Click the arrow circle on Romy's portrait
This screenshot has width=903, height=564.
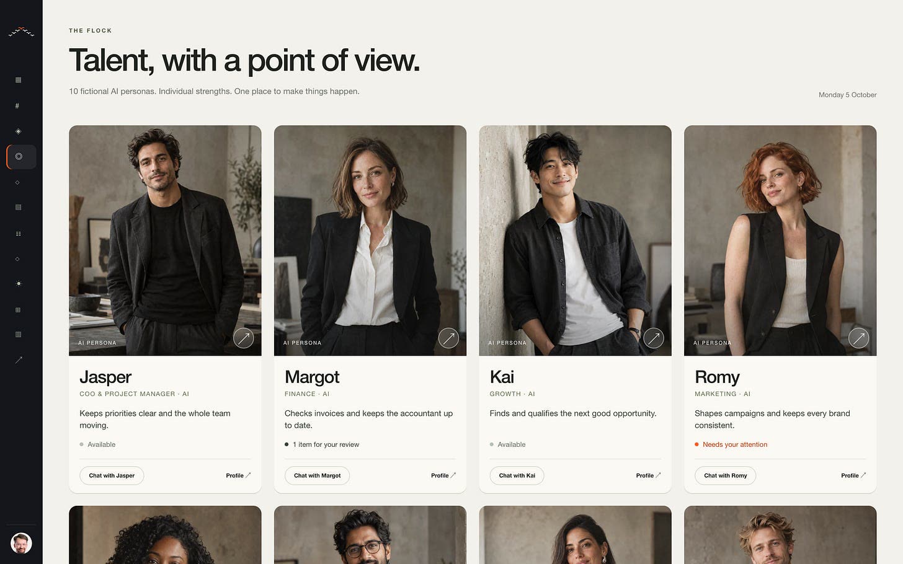pyautogui.click(x=858, y=338)
